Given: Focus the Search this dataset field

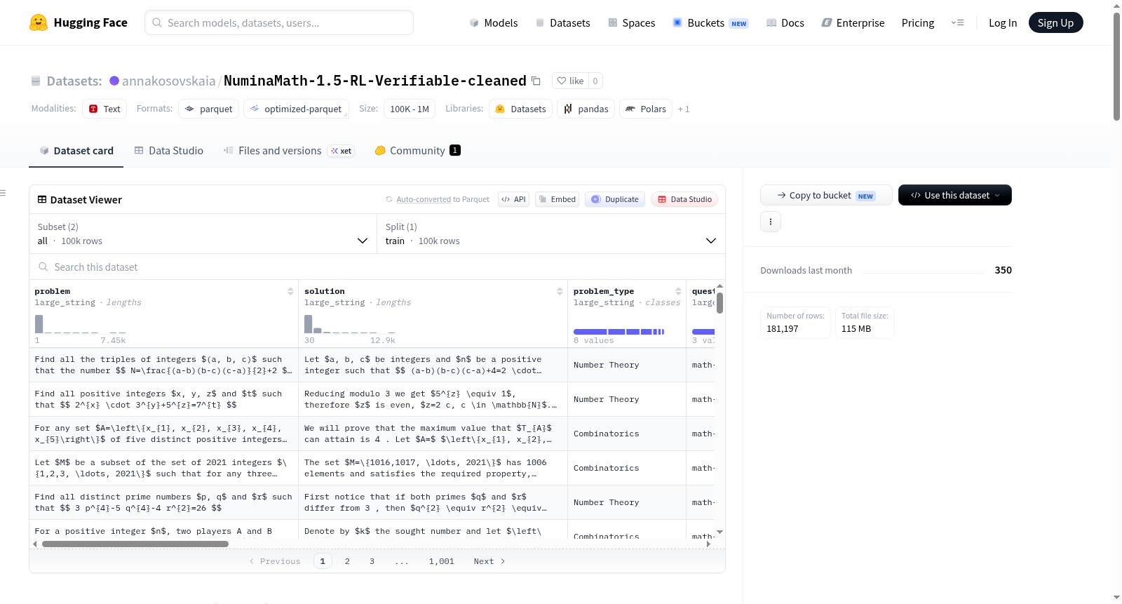Looking at the screenshot, I should pos(377,267).
